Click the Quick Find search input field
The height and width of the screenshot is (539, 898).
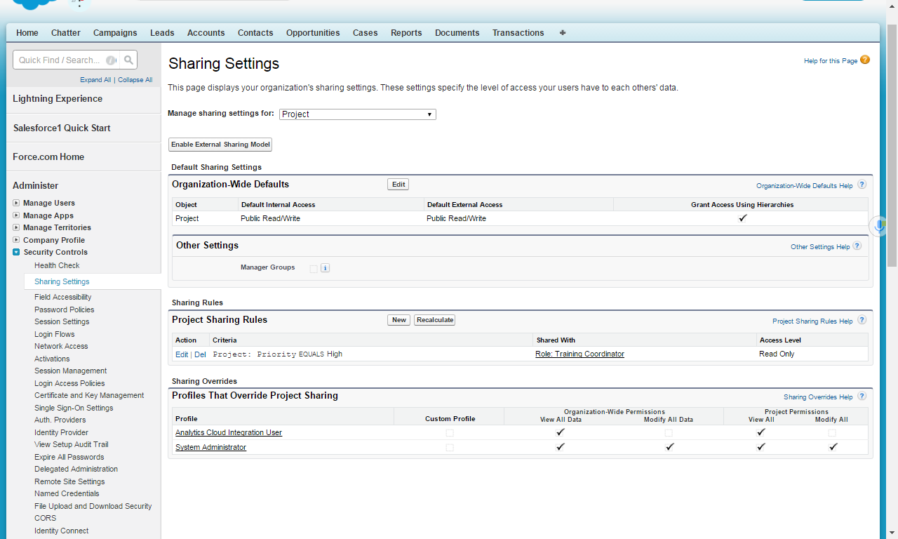pyautogui.click(x=61, y=60)
